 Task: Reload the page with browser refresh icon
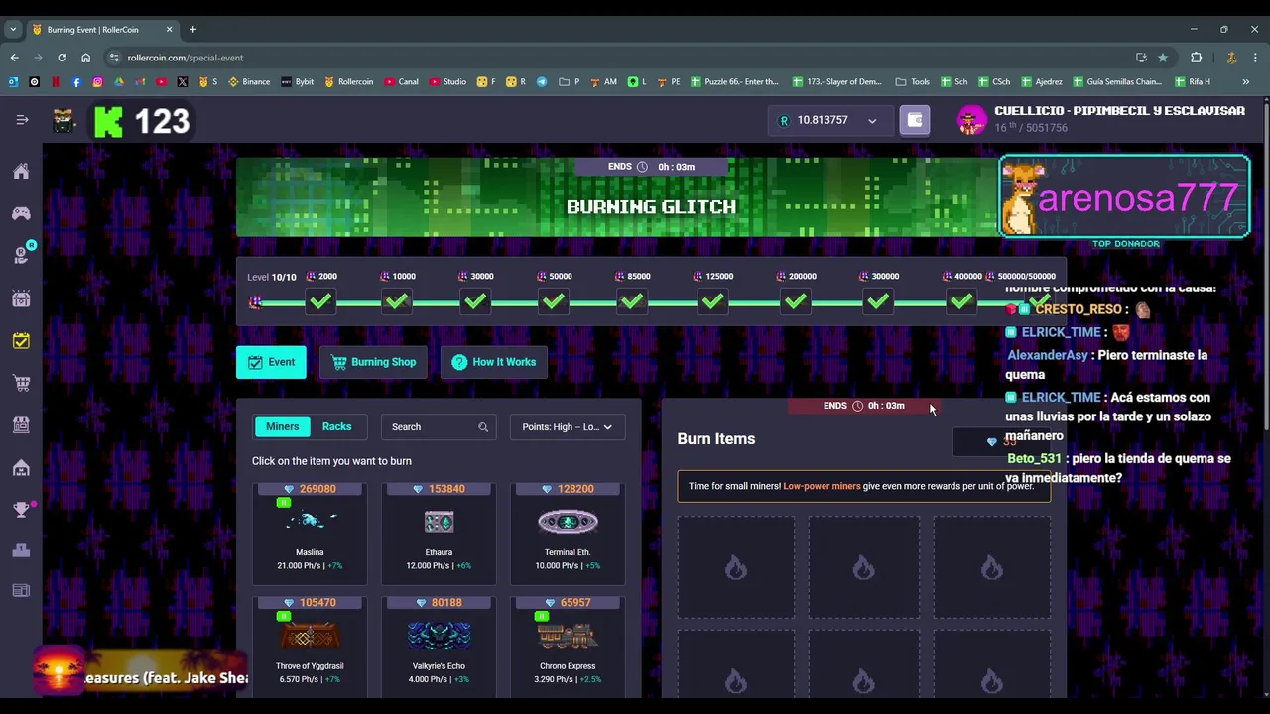[x=62, y=58]
